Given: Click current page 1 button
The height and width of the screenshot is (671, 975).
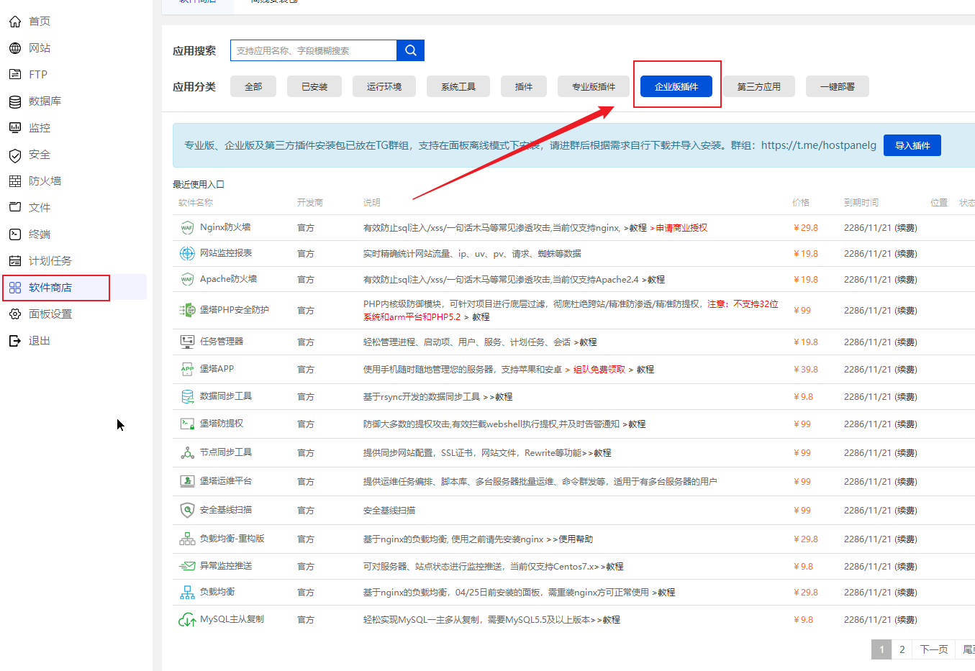Looking at the screenshot, I should pyautogui.click(x=881, y=649).
